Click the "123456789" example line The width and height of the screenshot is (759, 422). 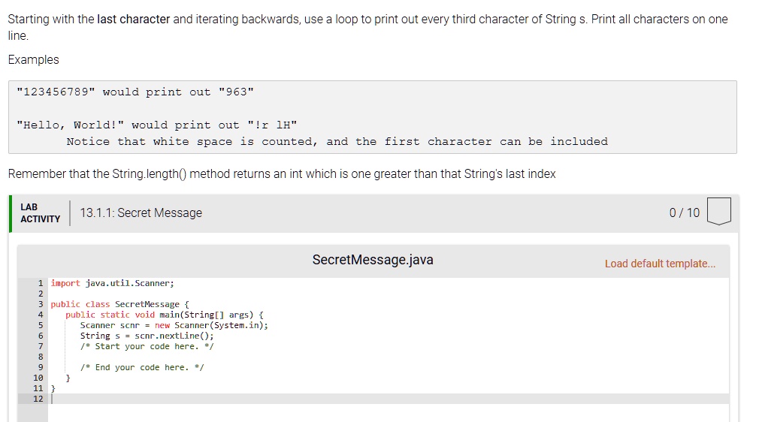click(135, 92)
